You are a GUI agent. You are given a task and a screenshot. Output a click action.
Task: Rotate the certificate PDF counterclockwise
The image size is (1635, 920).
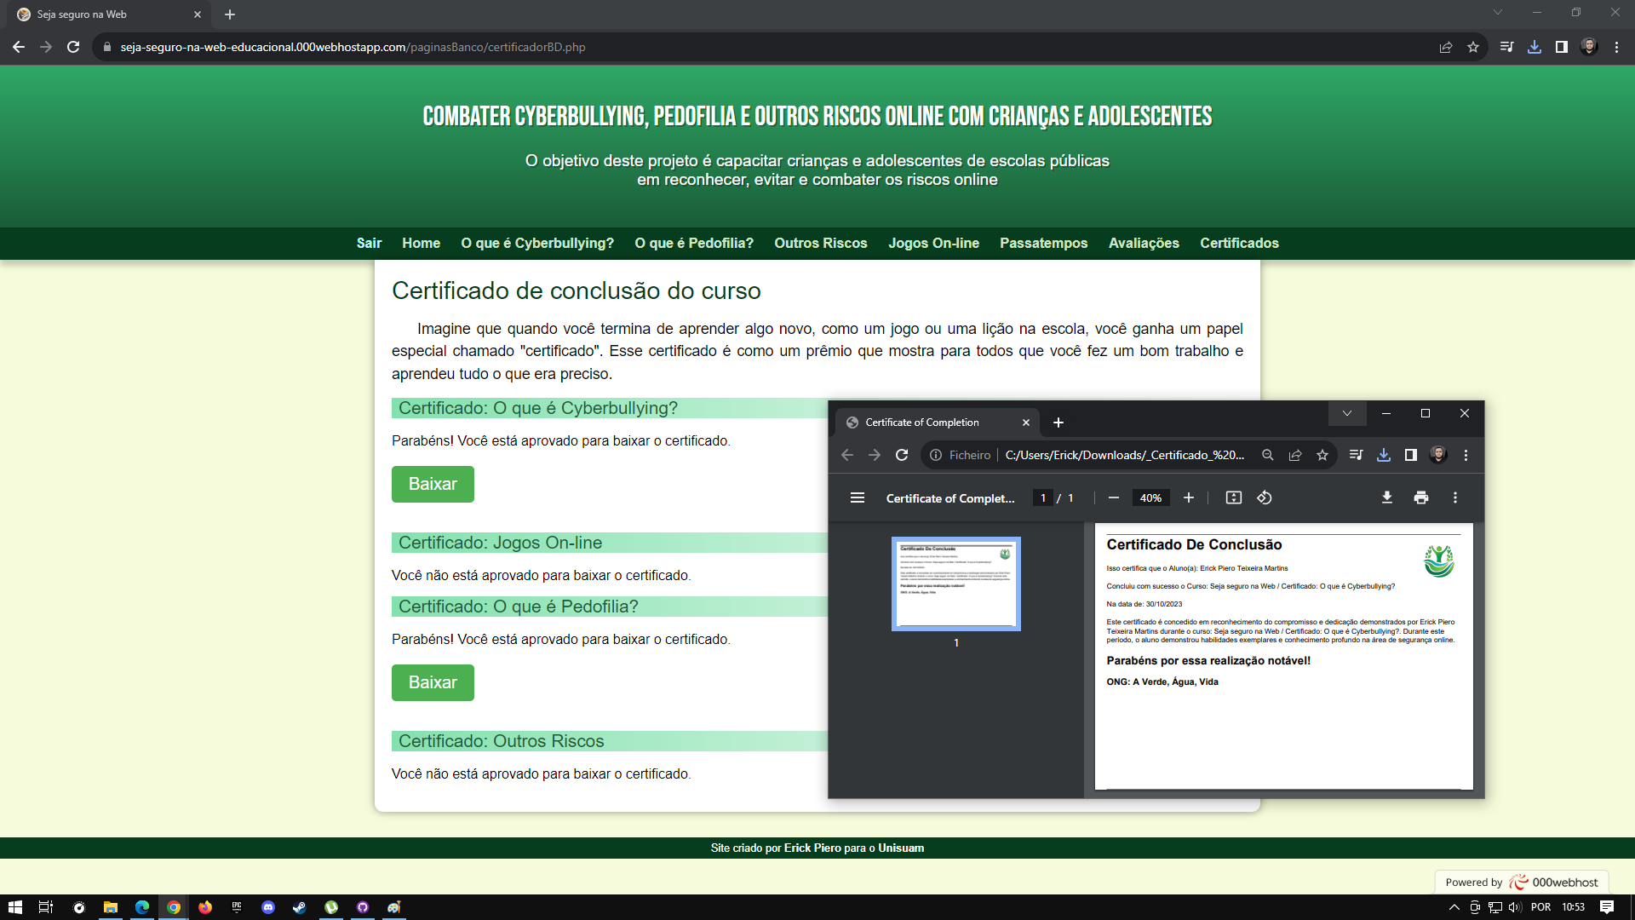[1265, 497]
